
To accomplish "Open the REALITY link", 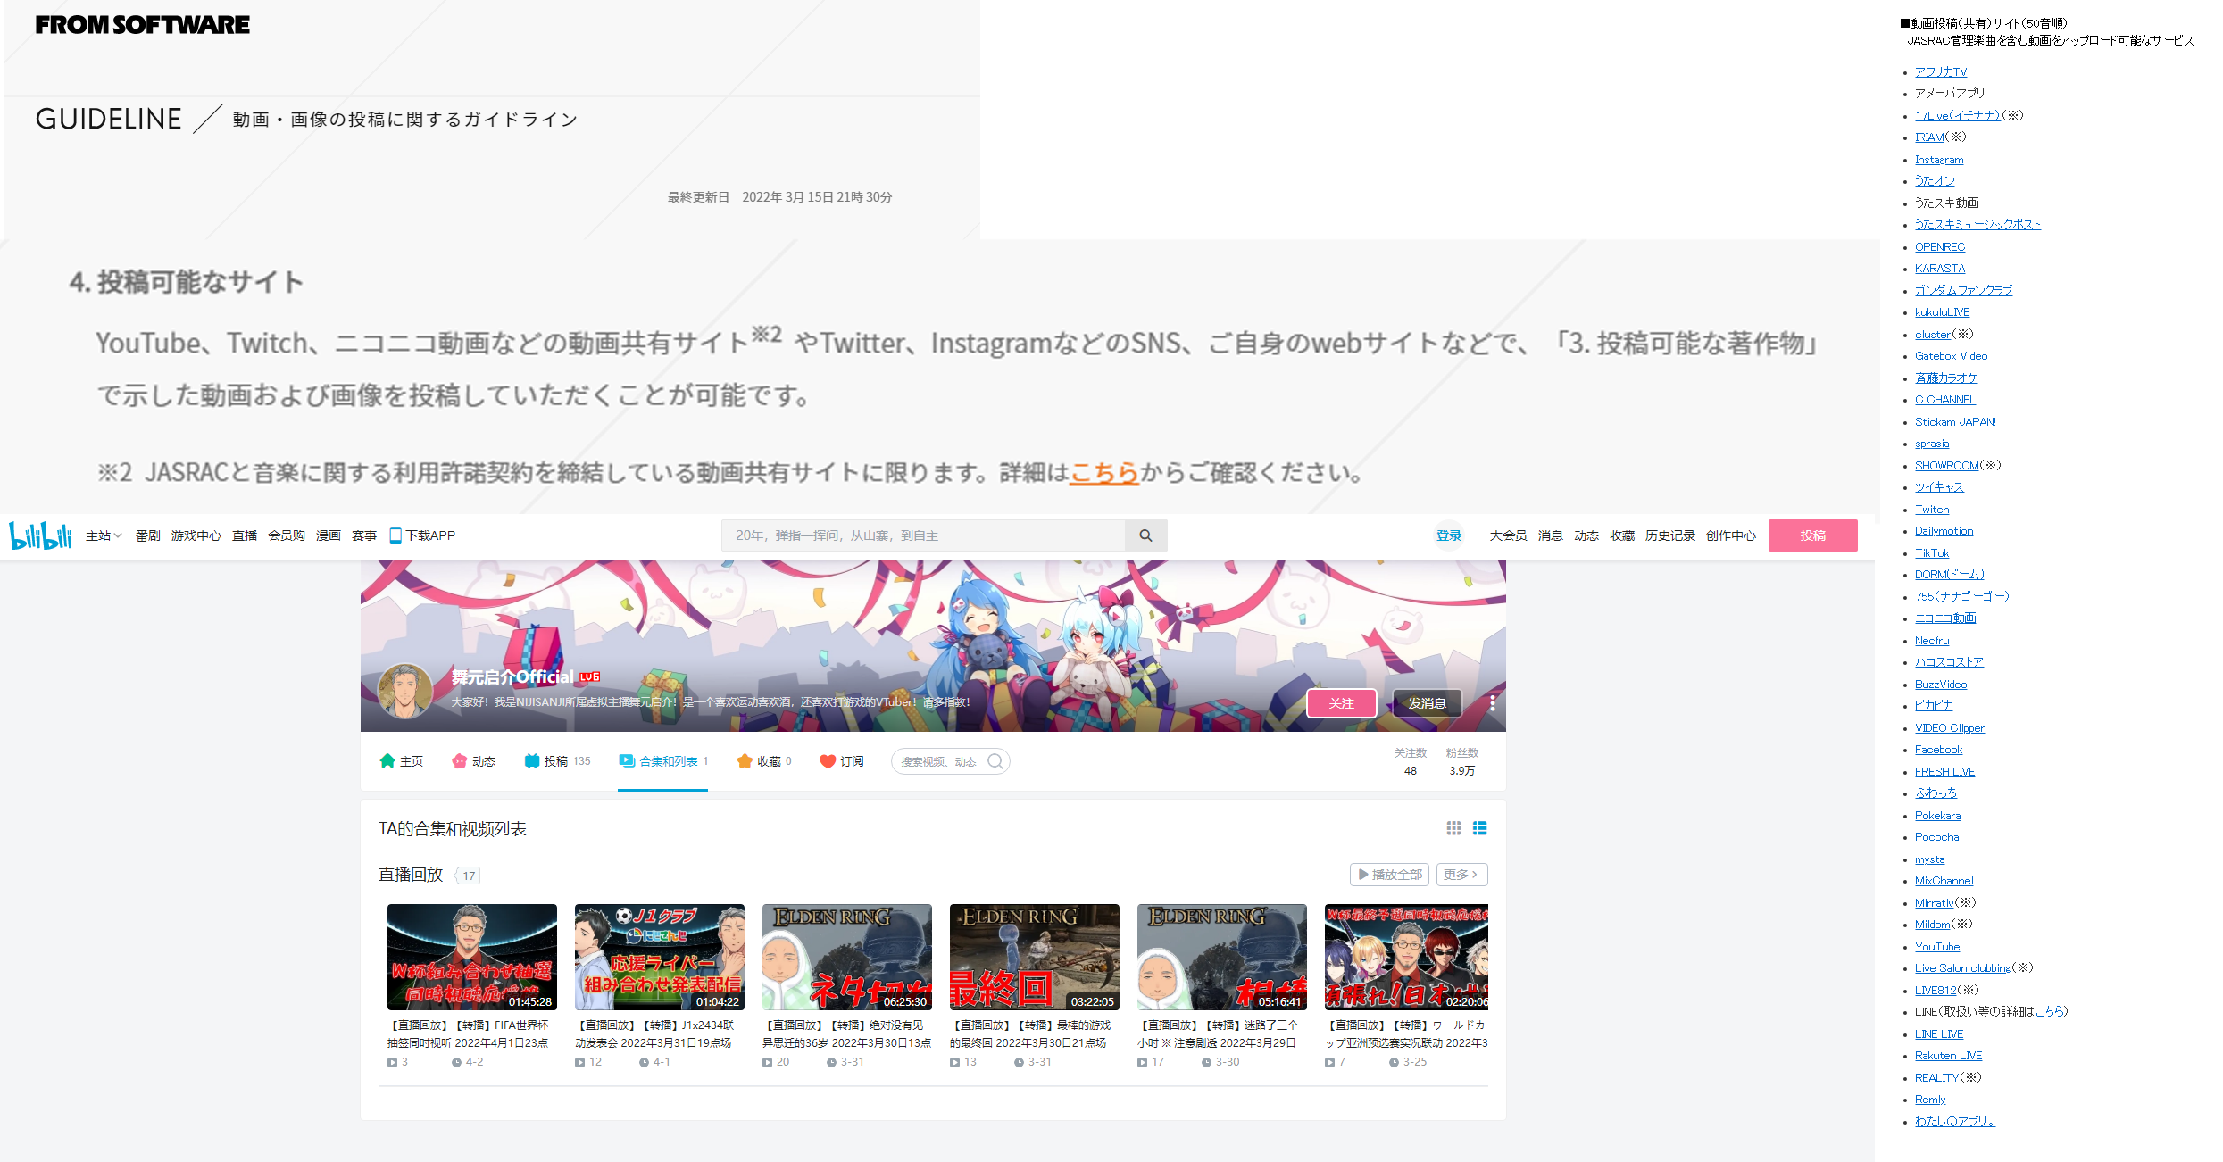I will coord(1936,1078).
